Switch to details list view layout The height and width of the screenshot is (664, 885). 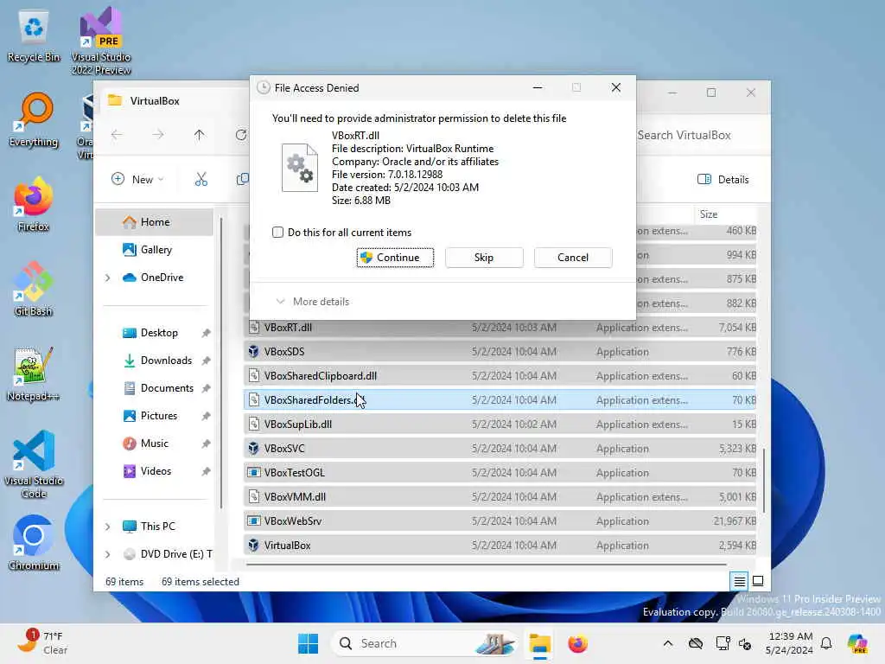[739, 581]
